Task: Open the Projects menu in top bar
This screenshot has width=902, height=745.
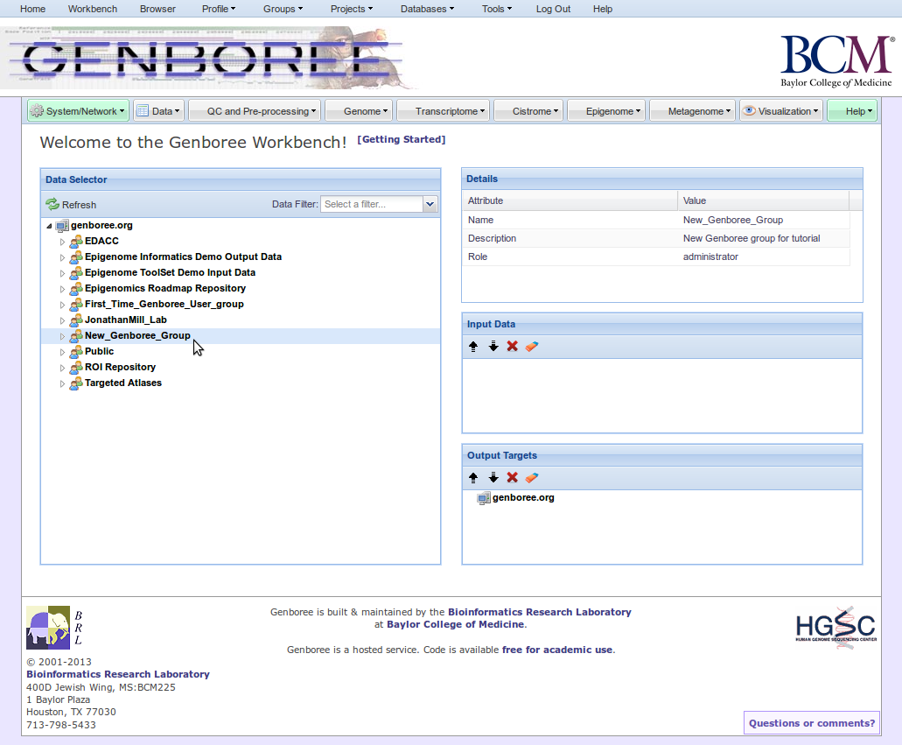Action: 353,9
